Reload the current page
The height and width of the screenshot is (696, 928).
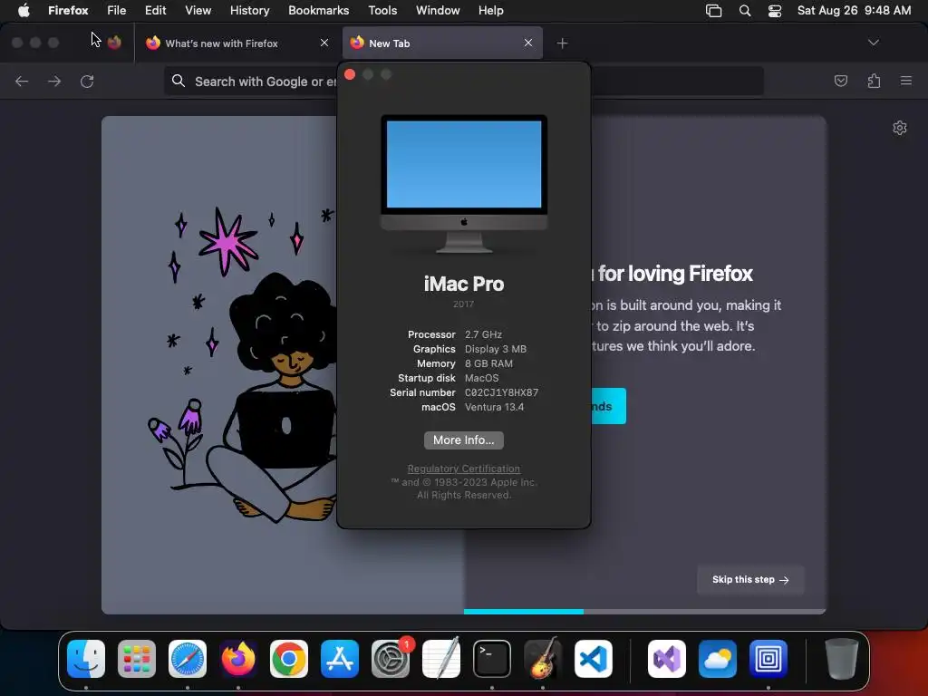point(87,81)
